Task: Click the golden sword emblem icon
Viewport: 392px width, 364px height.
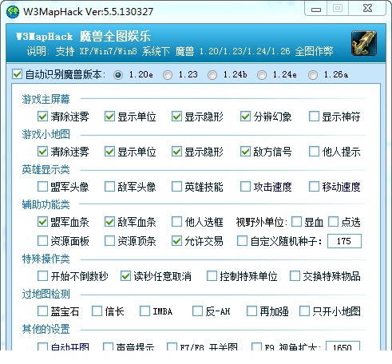Action: [x=364, y=43]
